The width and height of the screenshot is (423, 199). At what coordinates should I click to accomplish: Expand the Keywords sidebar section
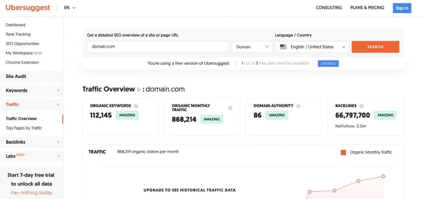(32, 90)
